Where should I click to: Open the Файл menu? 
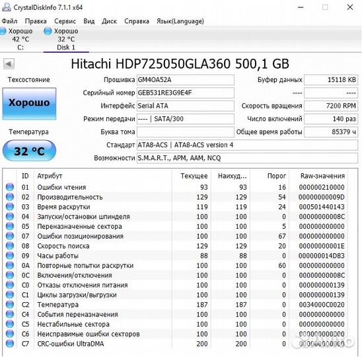(x=9, y=21)
